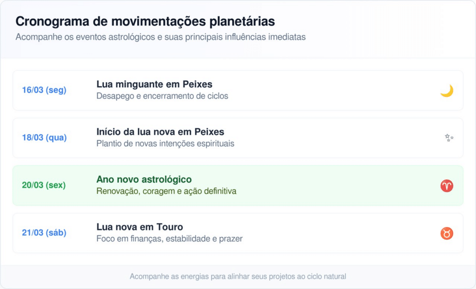Open the Lua minguante em Peixes event

tap(154, 84)
